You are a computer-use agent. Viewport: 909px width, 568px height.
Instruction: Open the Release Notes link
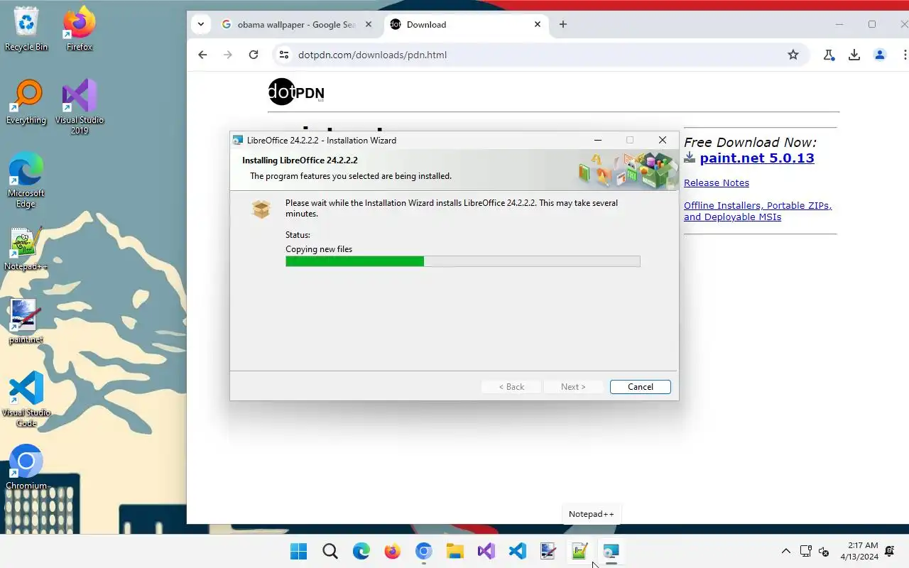coord(717,182)
